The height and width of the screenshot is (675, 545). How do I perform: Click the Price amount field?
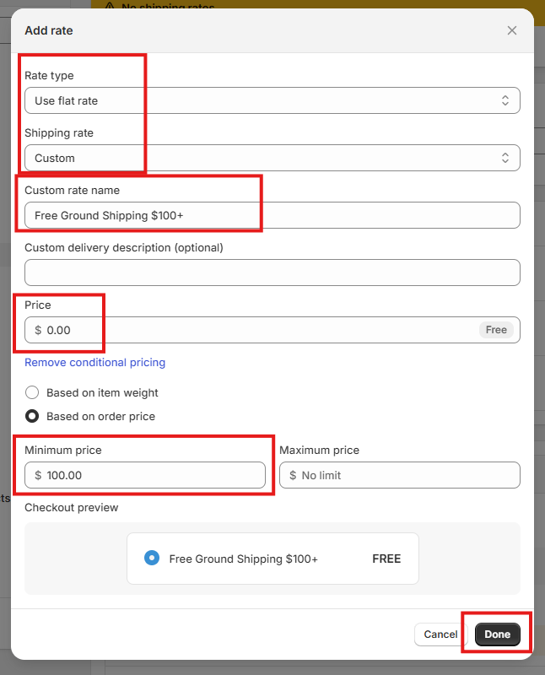pyautogui.click(x=253, y=330)
